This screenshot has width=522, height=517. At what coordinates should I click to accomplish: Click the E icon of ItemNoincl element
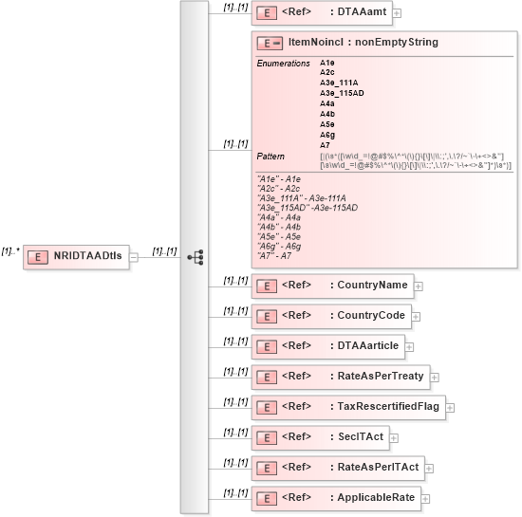pyautogui.click(x=270, y=44)
